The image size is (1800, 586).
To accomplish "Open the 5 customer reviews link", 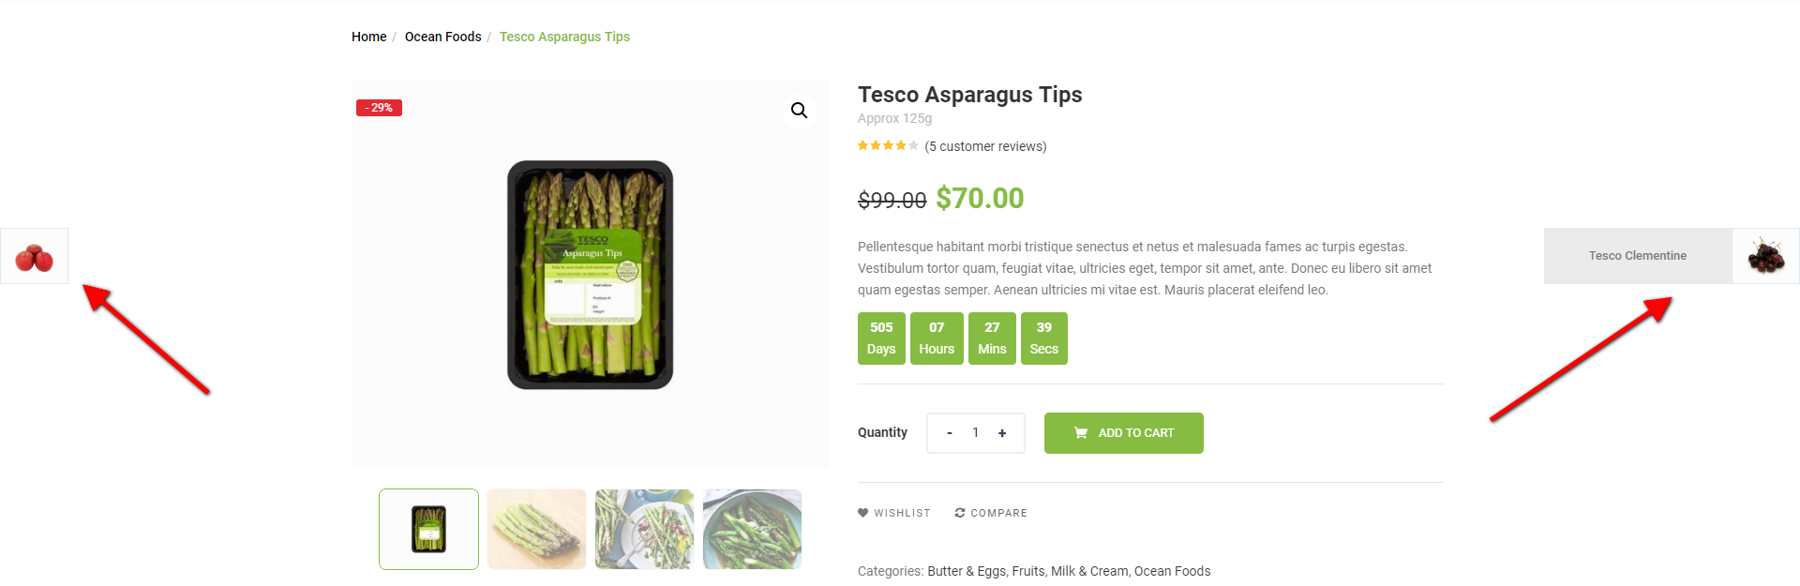I will [985, 146].
